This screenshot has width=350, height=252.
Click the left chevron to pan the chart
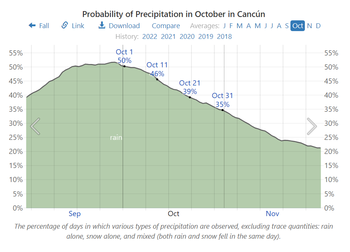pyautogui.click(x=35, y=126)
